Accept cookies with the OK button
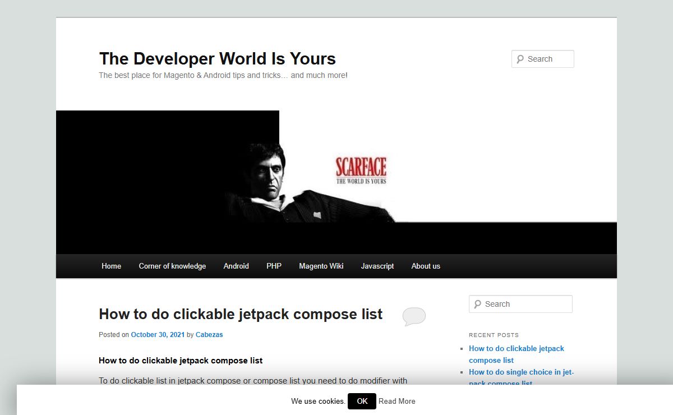The image size is (673, 415). point(362,401)
